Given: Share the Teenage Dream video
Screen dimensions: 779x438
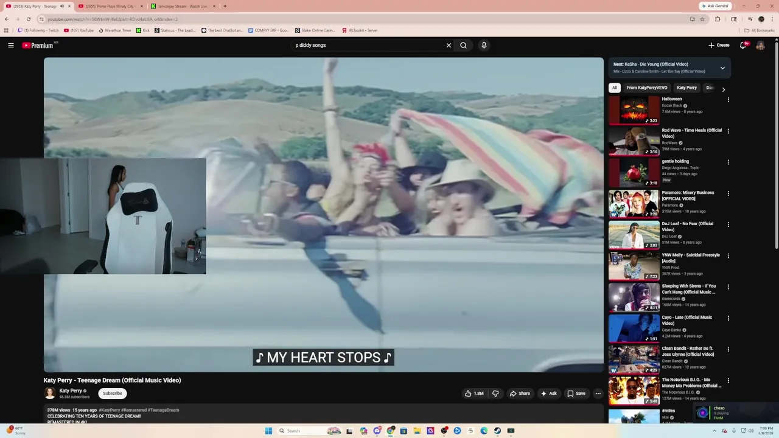Looking at the screenshot, I should [x=520, y=394].
